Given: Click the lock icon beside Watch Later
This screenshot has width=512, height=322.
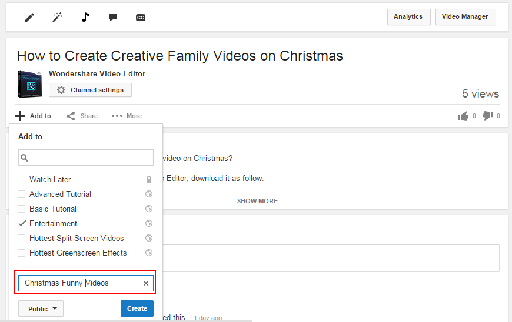Looking at the screenshot, I should [x=149, y=180].
